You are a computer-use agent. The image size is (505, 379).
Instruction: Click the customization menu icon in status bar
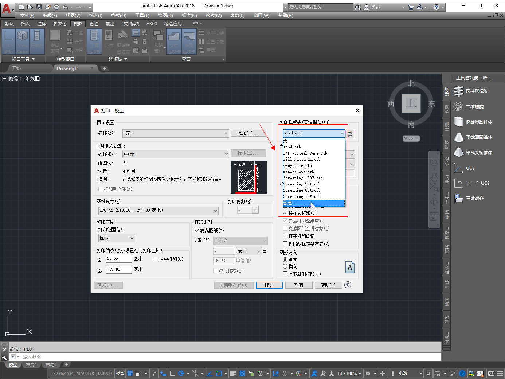(x=500, y=373)
